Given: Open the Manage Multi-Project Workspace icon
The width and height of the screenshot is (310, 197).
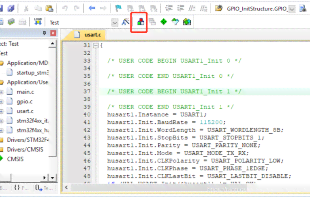Looking at the screenshot, I should pyautogui.click(x=152, y=22).
